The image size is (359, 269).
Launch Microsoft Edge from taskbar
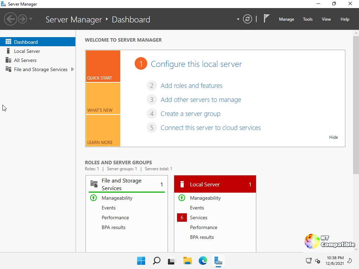(x=203, y=261)
